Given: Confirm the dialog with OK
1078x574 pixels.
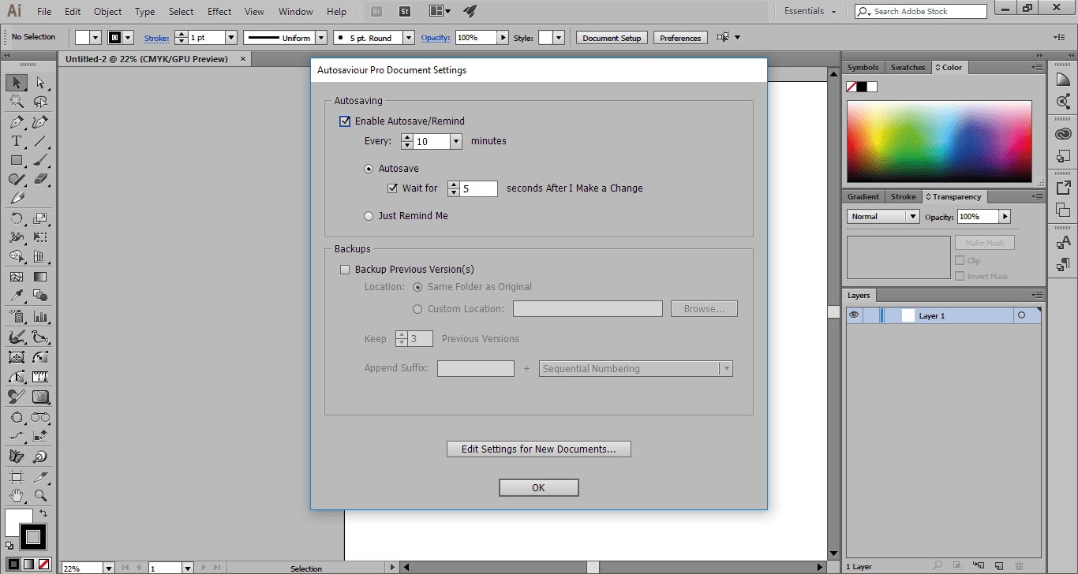Looking at the screenshot, I should click(x=538, y=488).
